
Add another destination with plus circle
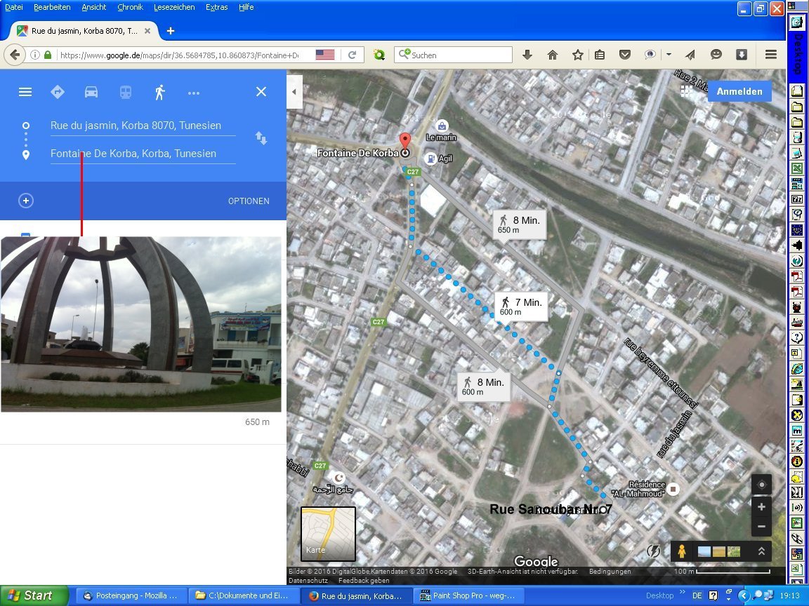[x=26, y=201]
